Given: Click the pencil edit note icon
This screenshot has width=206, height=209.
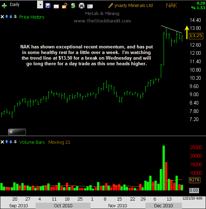Looking at the screenshot, I should [x=111, y=6].
